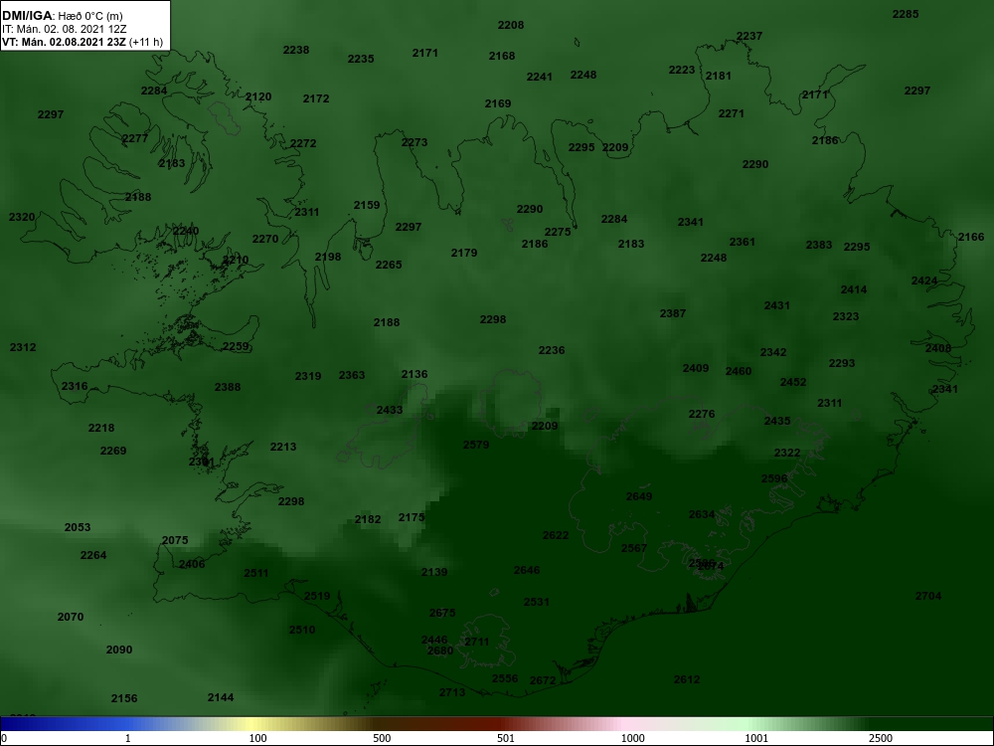This screenshot has height=746, width=994.
Task: Click the legend label 1001
Action: tap(756, 738)
